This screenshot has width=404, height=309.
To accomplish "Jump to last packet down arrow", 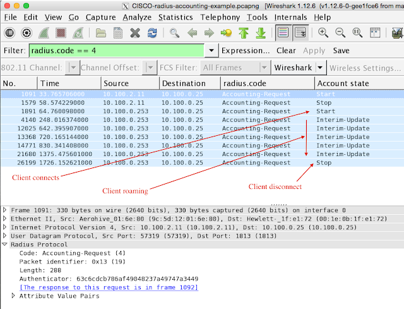I will click(261, 33).
